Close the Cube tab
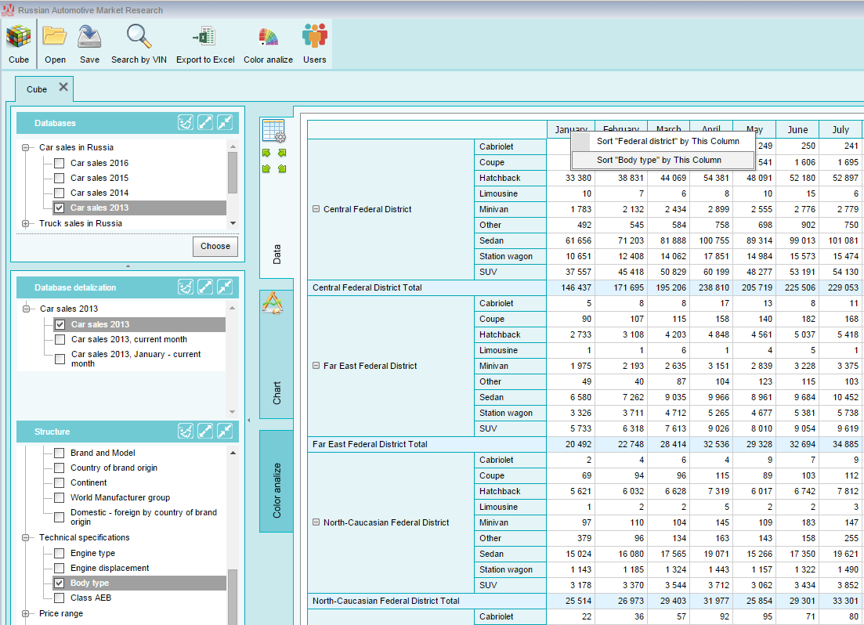The width and height of the screenshot is (864, 625). [x=63, y=87]
